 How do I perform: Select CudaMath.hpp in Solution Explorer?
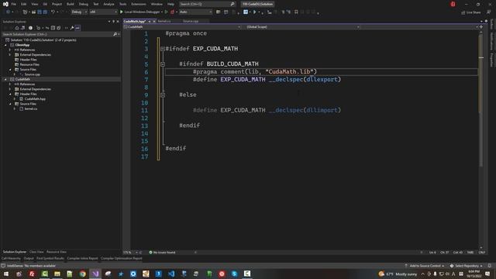pos(35,99)
